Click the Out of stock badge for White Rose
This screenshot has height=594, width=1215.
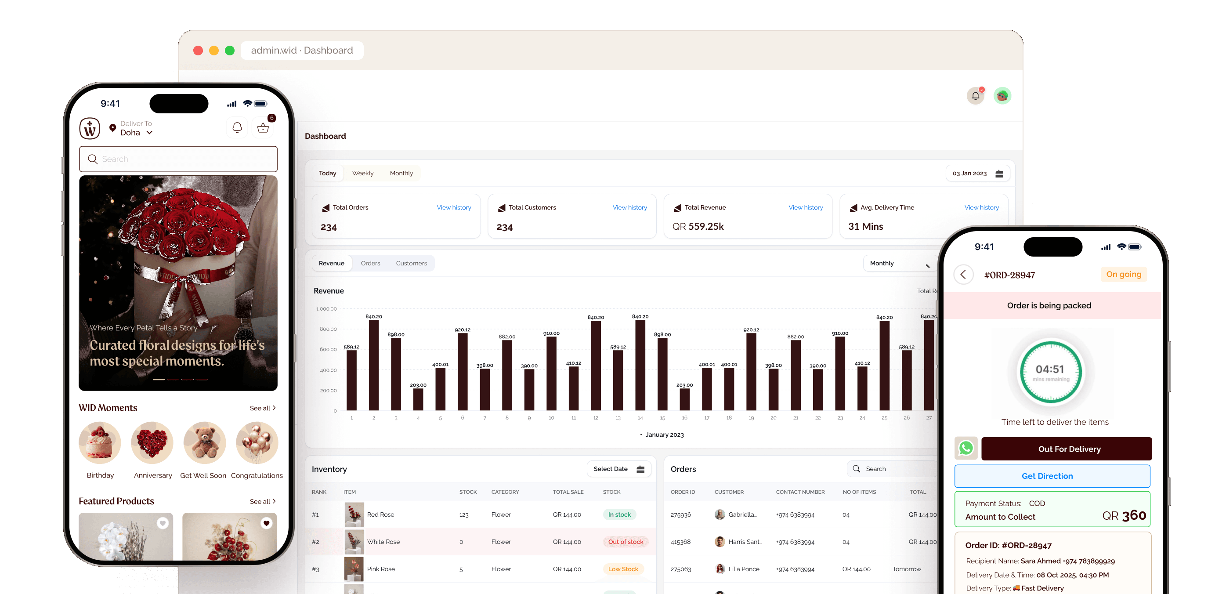(x=626, y=542)
